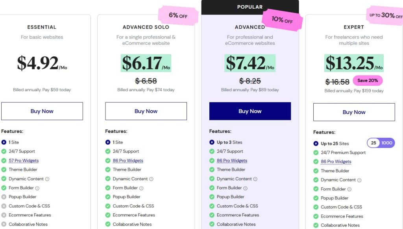Click info icon beside Expert Form Builder

click(349, 189)
